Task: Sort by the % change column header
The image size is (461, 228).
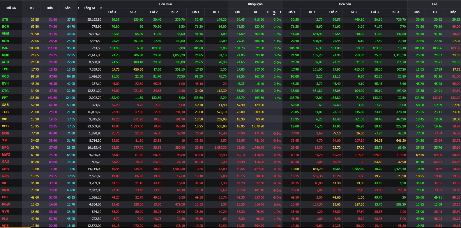Action: 274,12
